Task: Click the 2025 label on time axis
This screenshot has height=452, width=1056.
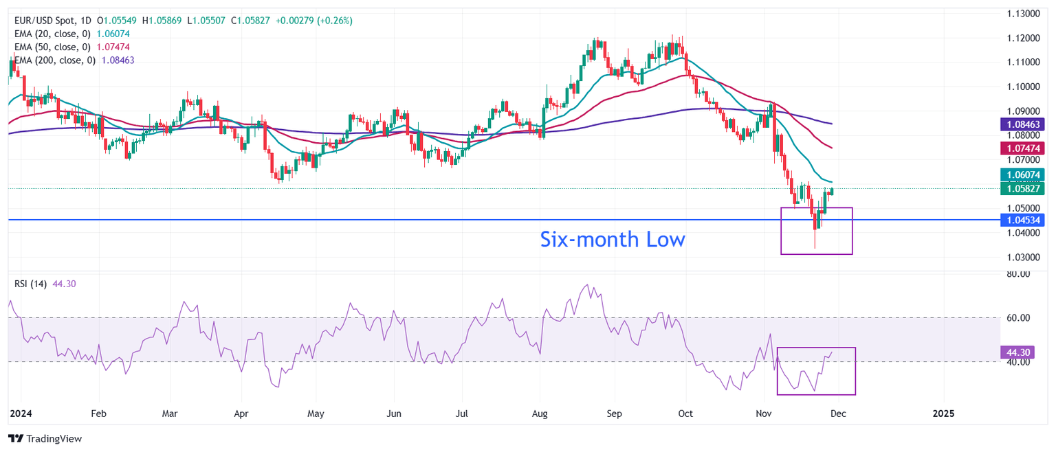Action: click(943, 414)
